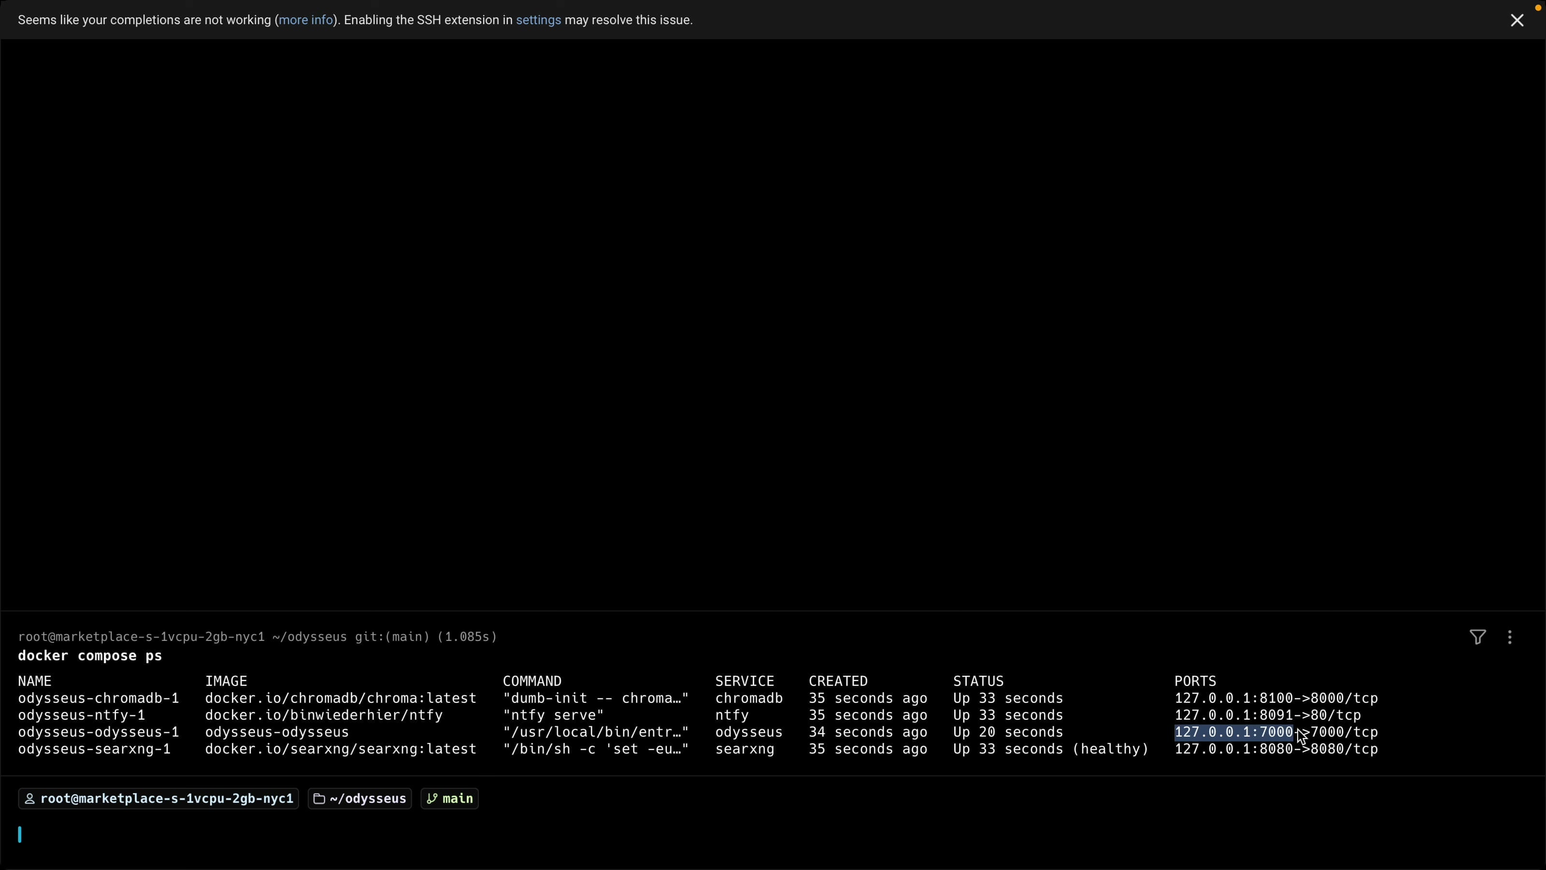The image size is (1546, 870).
Task: Click the "dumb-init -- chroma…" command cell
Action: 596,698
